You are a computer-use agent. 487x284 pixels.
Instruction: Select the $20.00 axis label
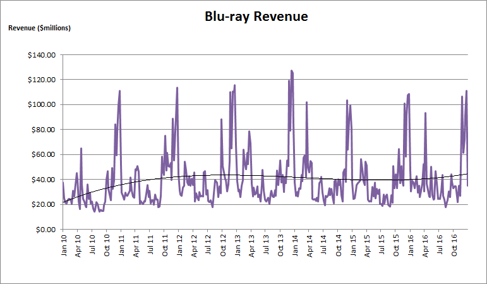pyautogui.click(x=43, y=205)
